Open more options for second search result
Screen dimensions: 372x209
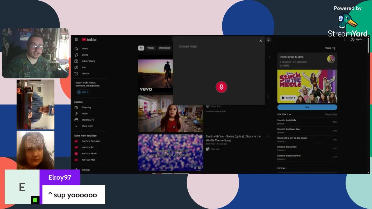click(x=268, y=97)
